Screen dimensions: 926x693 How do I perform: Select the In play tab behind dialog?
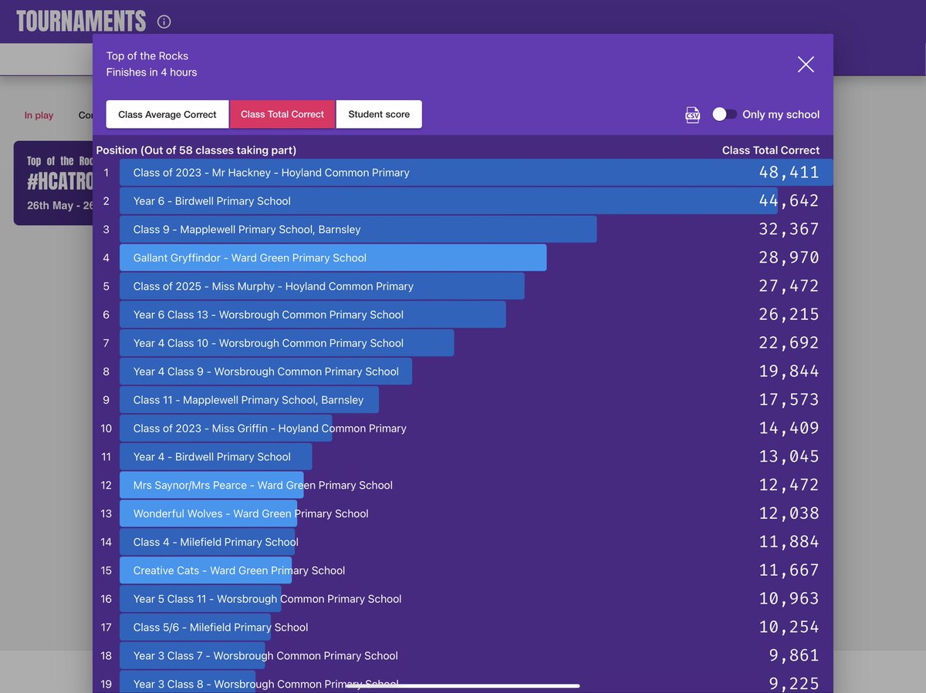[x=39, y=116]
